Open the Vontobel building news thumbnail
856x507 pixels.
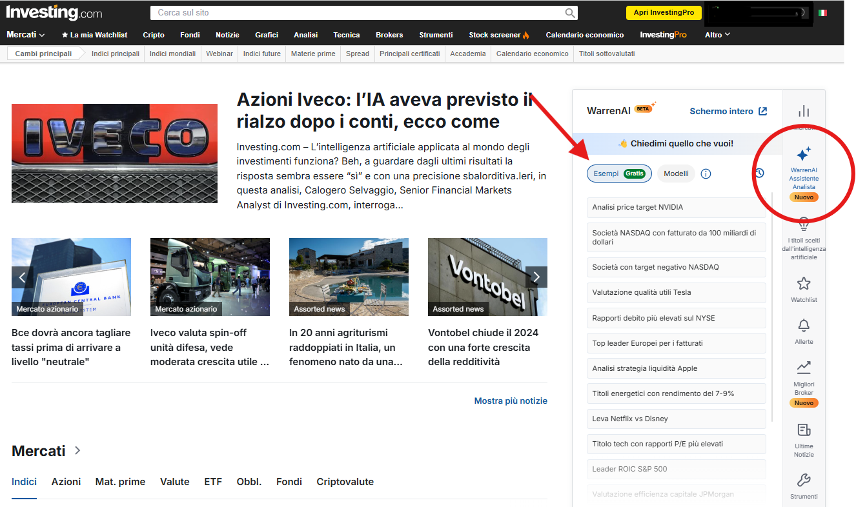[487, 277]
